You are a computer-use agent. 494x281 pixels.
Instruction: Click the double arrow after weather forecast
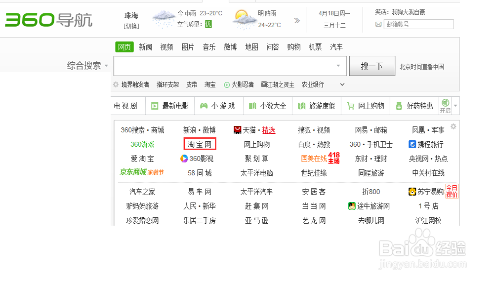click(x=297, y=21)
